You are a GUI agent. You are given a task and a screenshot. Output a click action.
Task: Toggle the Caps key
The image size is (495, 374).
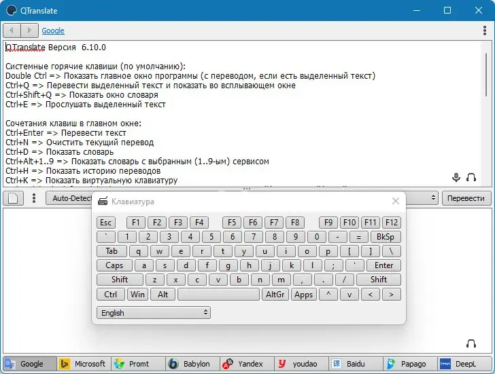pos(114,265)
